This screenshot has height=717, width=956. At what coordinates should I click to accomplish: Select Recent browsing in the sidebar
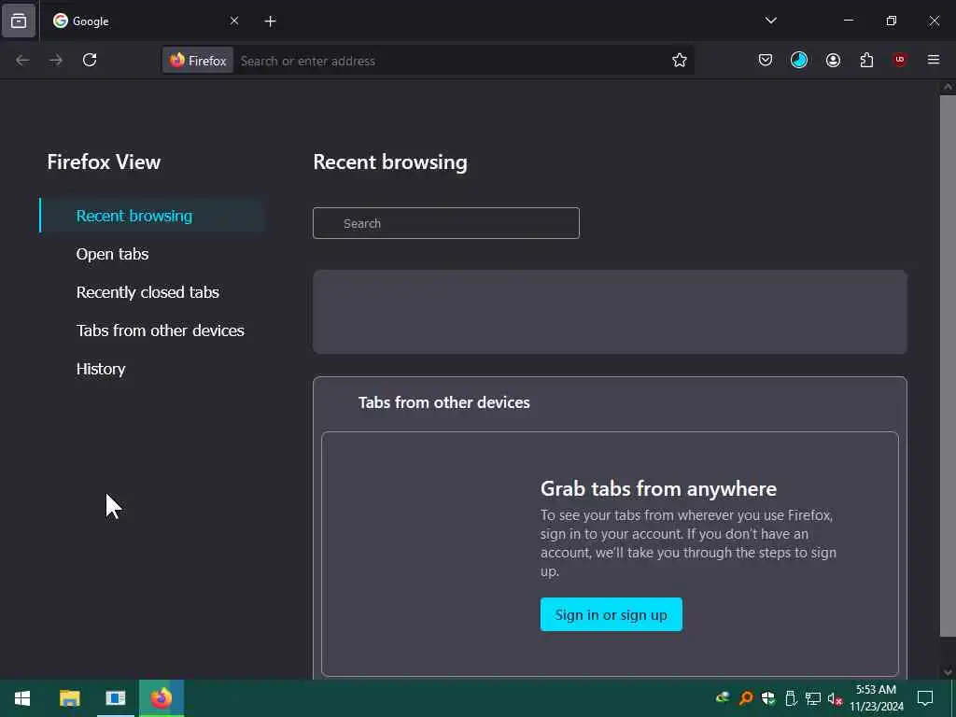(x=152, y=216)
